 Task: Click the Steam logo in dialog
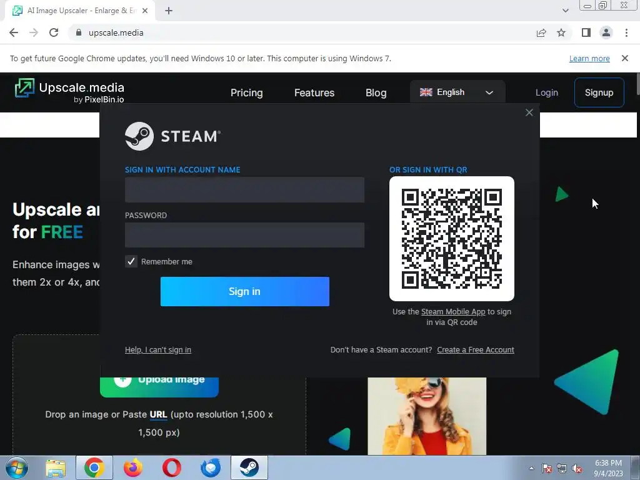(172, 136)
